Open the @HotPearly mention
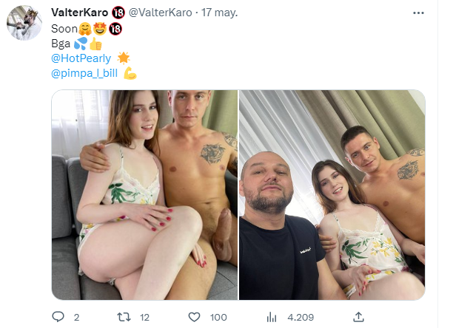The image size is (453, 328). pyautogui.click(x=79, y=58)
